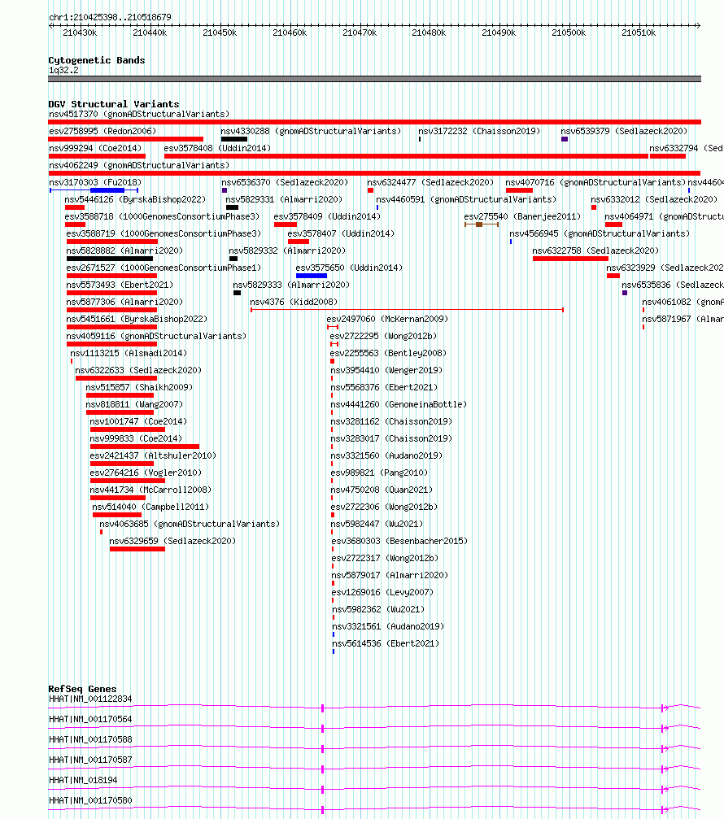
Task: Click the 1q32.2 cytogenetic band label
Action: (63, 70)
